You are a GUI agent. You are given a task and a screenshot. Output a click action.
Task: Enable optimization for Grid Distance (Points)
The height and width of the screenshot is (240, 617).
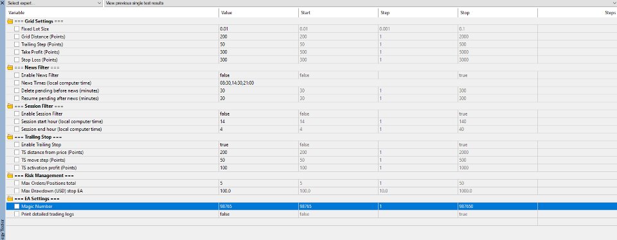[17, 37]
